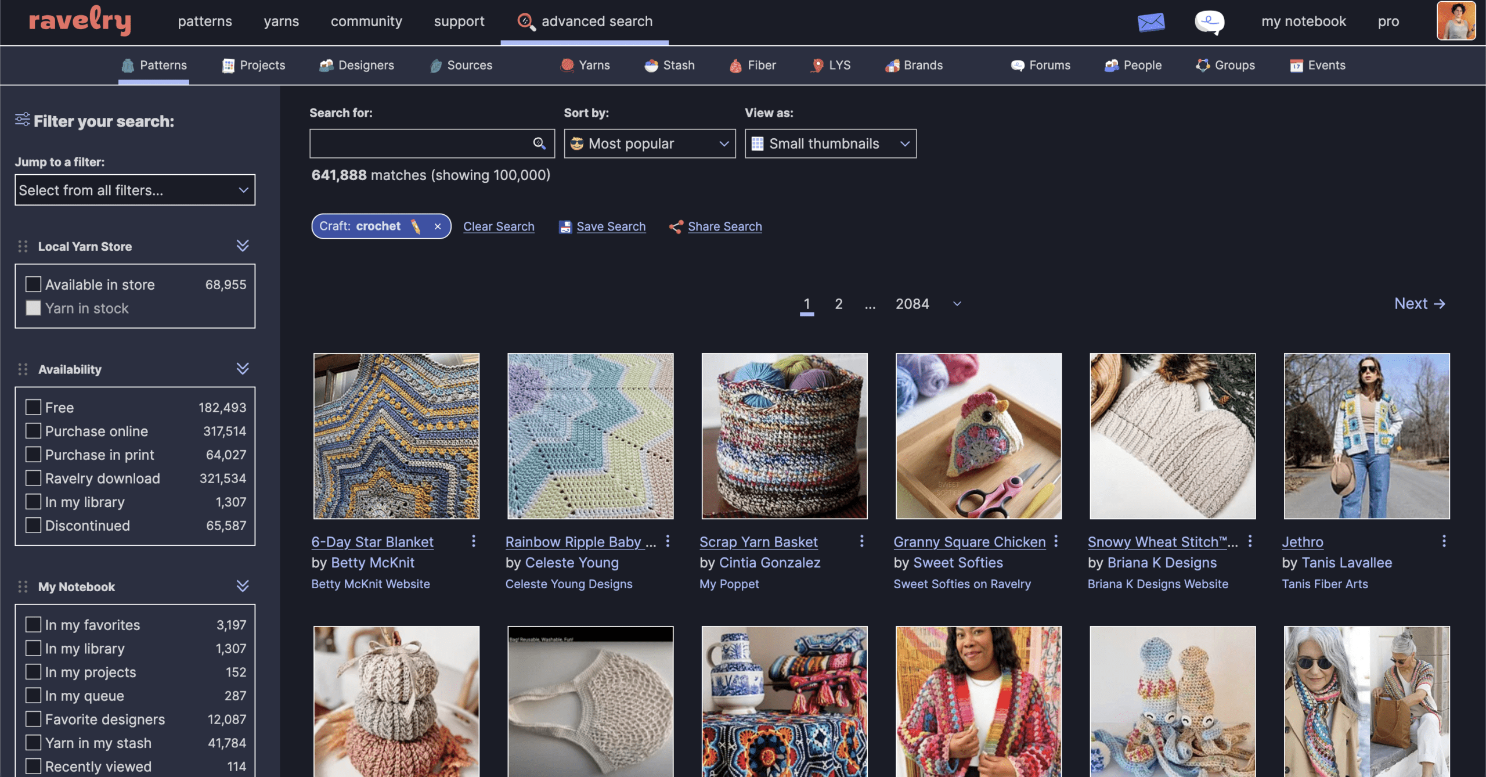Open the Granny Square Chicken thumbnail
This screenshot has height=777, width=1486.
[x=979, y=436]
